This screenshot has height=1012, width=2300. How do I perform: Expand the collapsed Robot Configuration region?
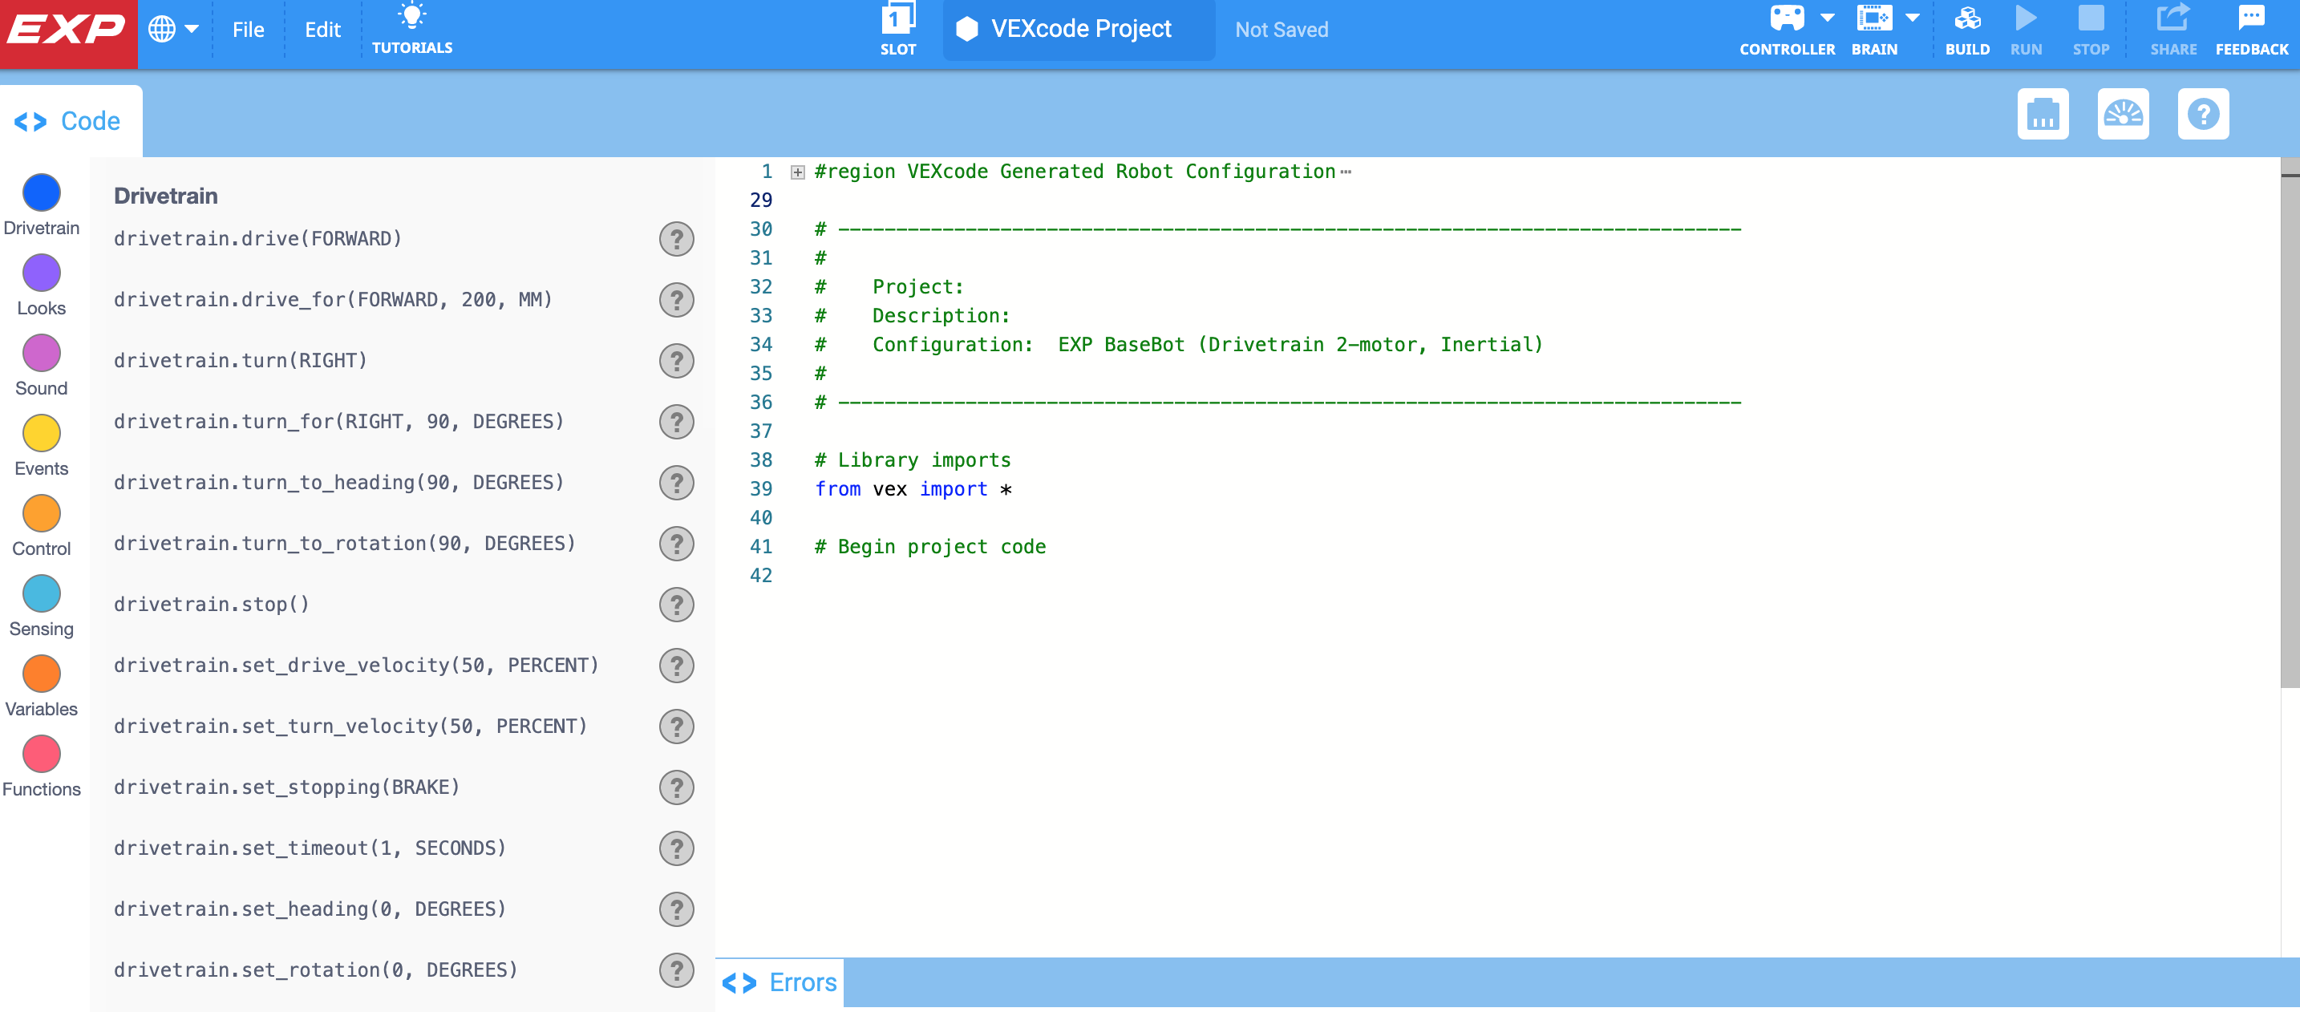coord(797,172)
